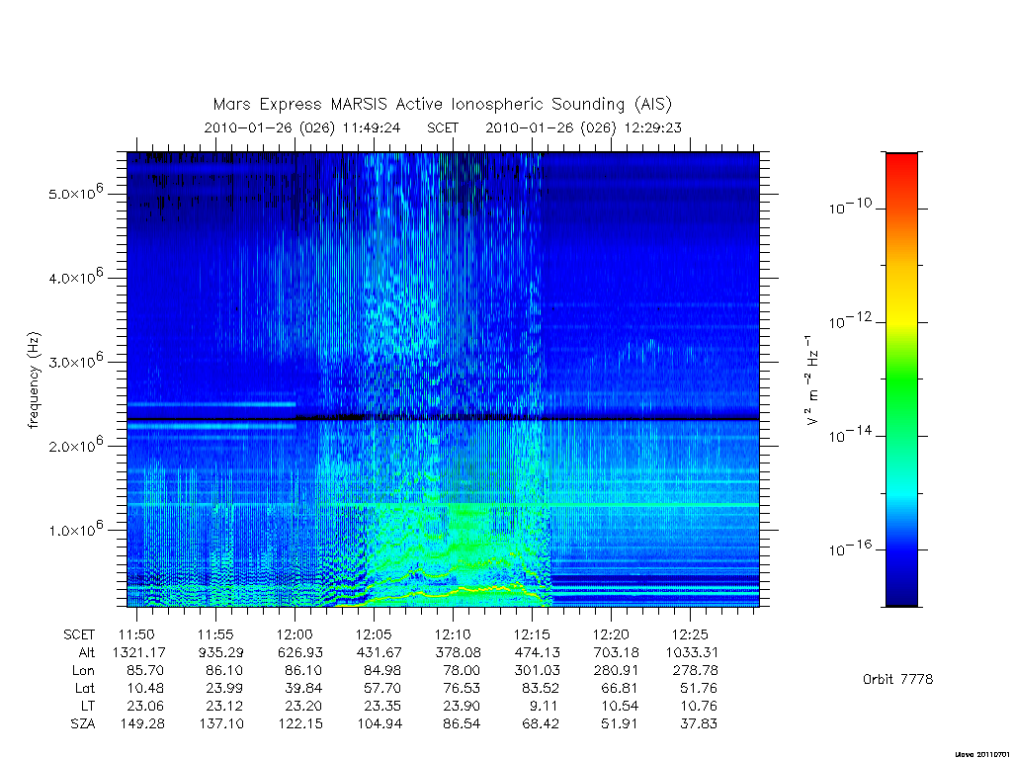Click the time label '12:25'

[690, 635]
